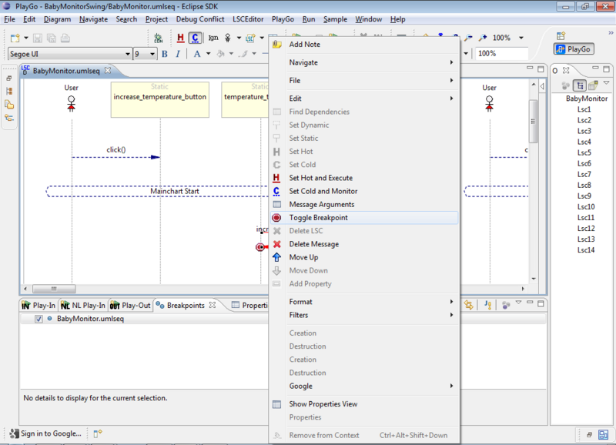
Task: Select the increase_temperature_button lifeline box
Action: pyautogui.click(x=160, y=100)
